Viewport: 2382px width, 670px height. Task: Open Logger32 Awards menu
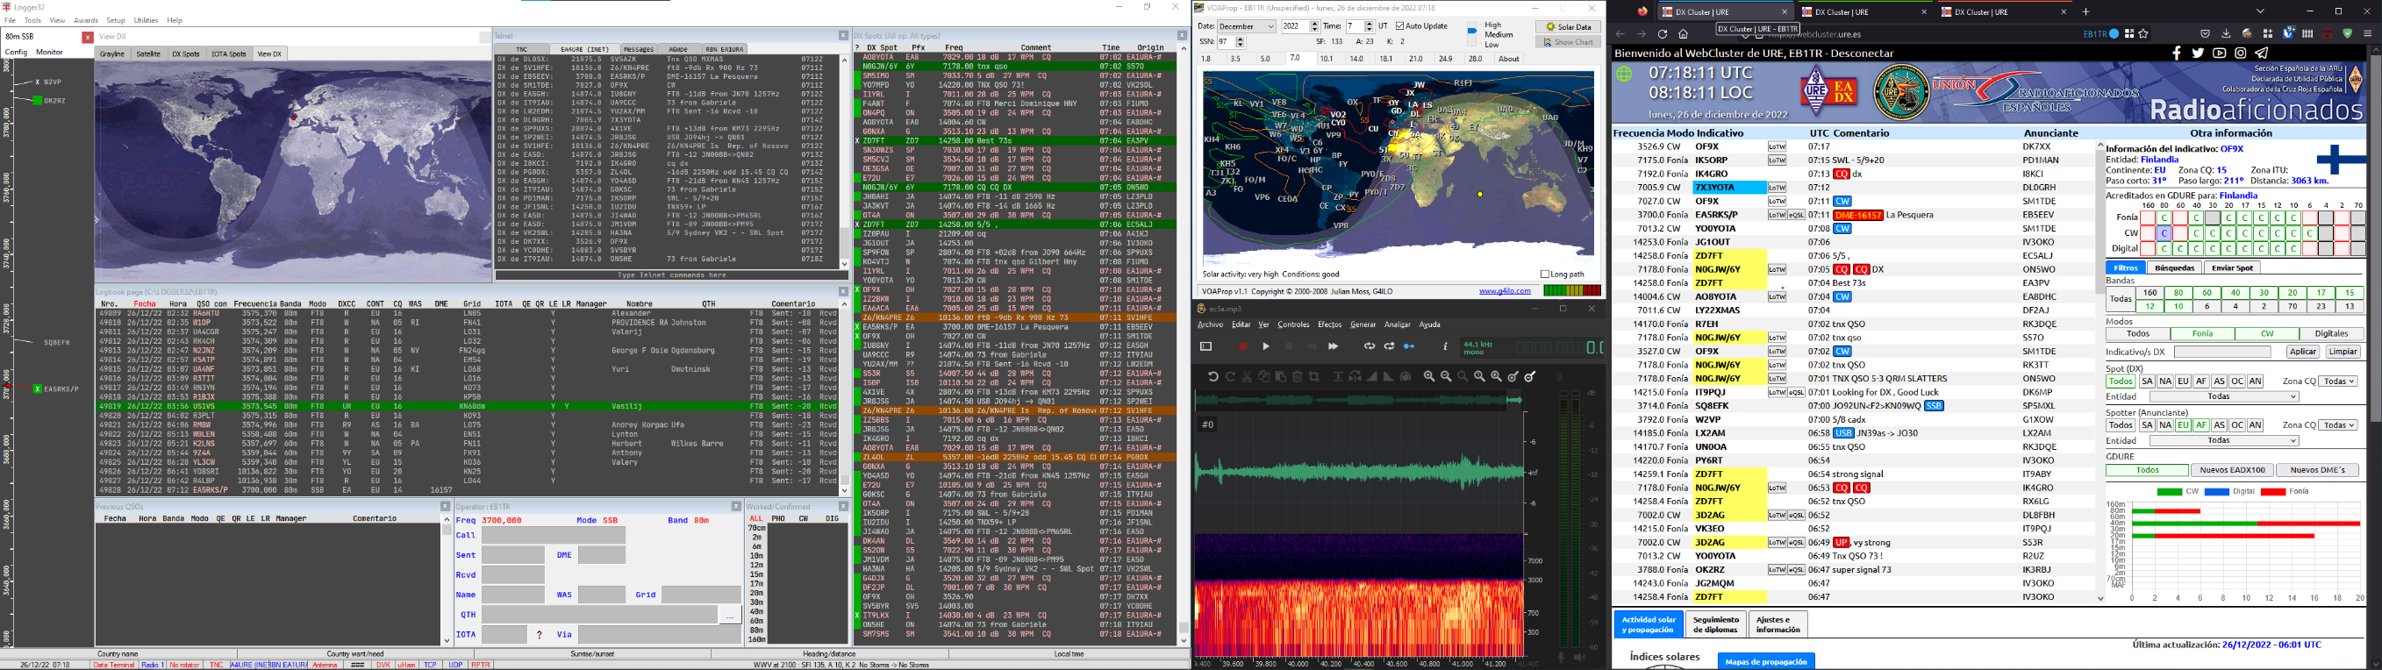[x=85, y=20]
